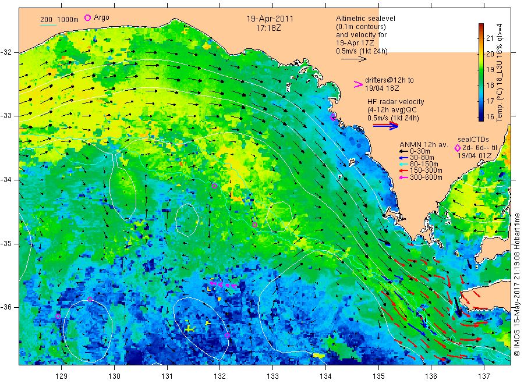This screenshot has height=384, width=524.
Task: Click the 17 degree colour bar label
Action: click(x=490, y=101)
